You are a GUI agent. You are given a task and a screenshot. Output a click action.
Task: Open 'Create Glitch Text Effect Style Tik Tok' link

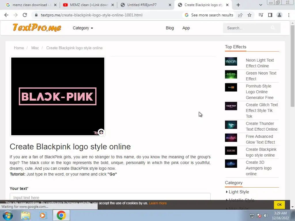pyautogui.click(x=262, y=110)
